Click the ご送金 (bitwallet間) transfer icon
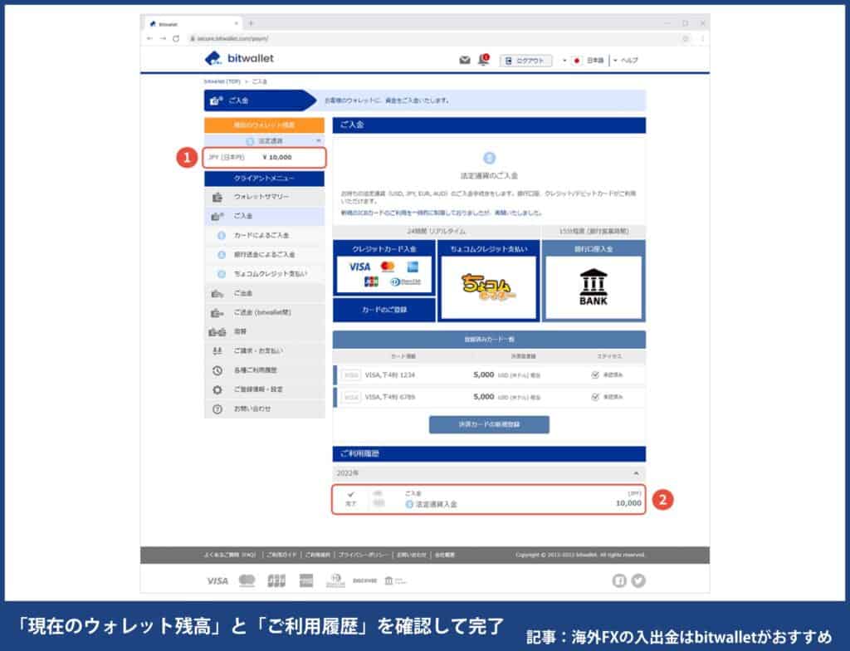Screen dimensions: 850x651 point(217,313)
